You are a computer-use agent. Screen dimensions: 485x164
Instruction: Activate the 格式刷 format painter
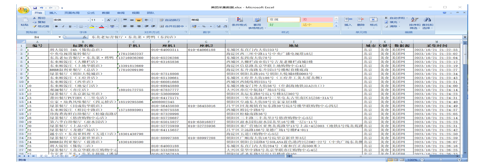pyautogui.click(x=41, y=26)
